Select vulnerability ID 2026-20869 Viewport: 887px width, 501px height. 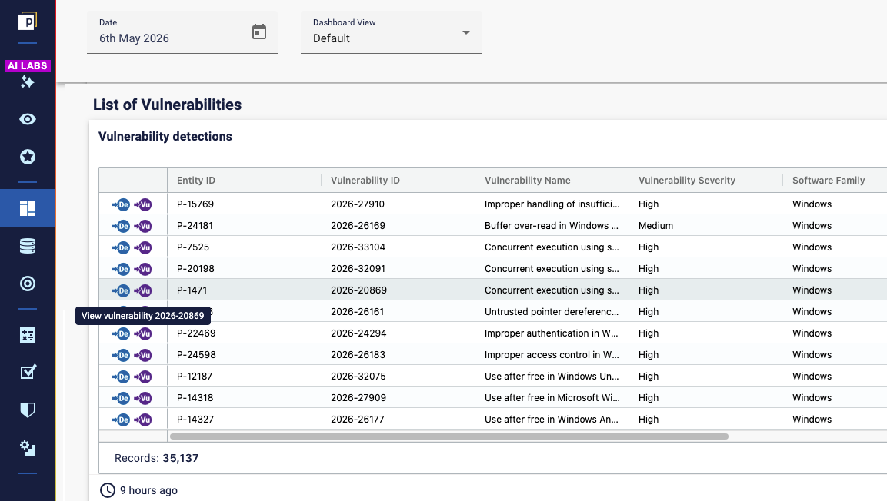point(358,290)
